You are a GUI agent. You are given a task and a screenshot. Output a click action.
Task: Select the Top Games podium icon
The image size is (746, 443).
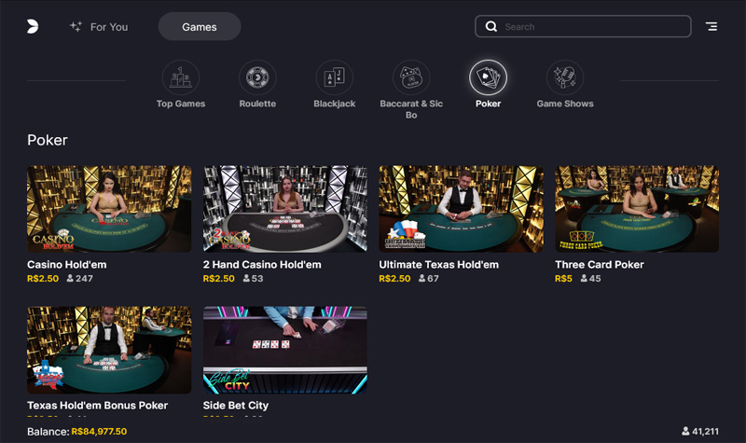click(x=181, y=77)
